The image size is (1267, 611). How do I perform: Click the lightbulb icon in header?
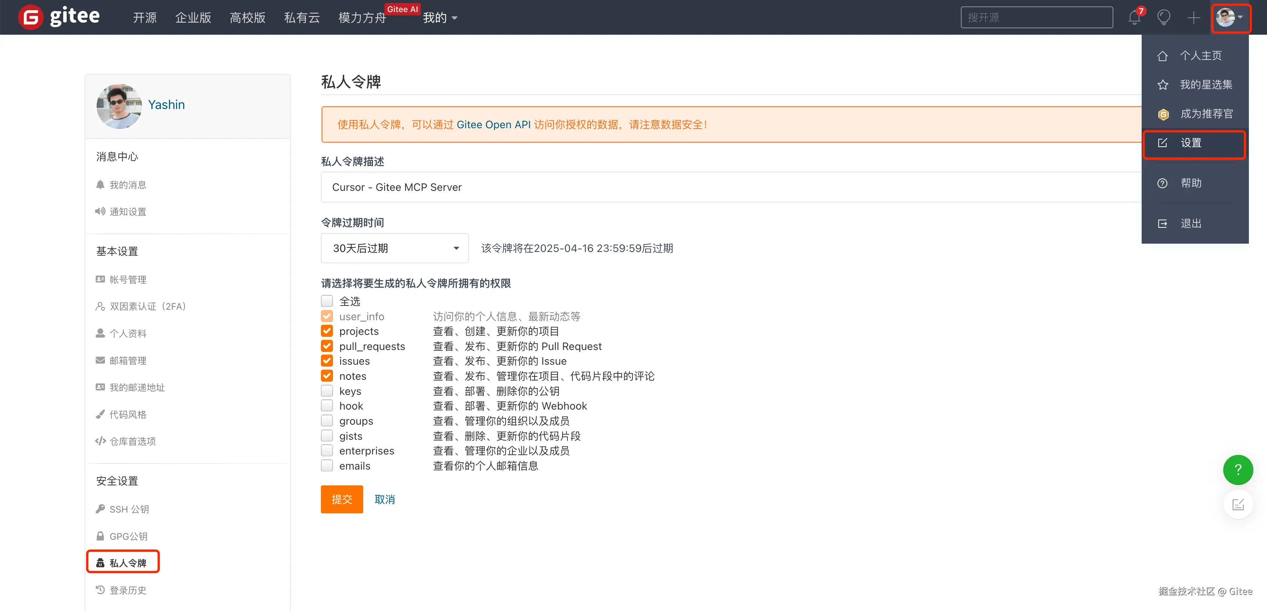click(1164, 18)
